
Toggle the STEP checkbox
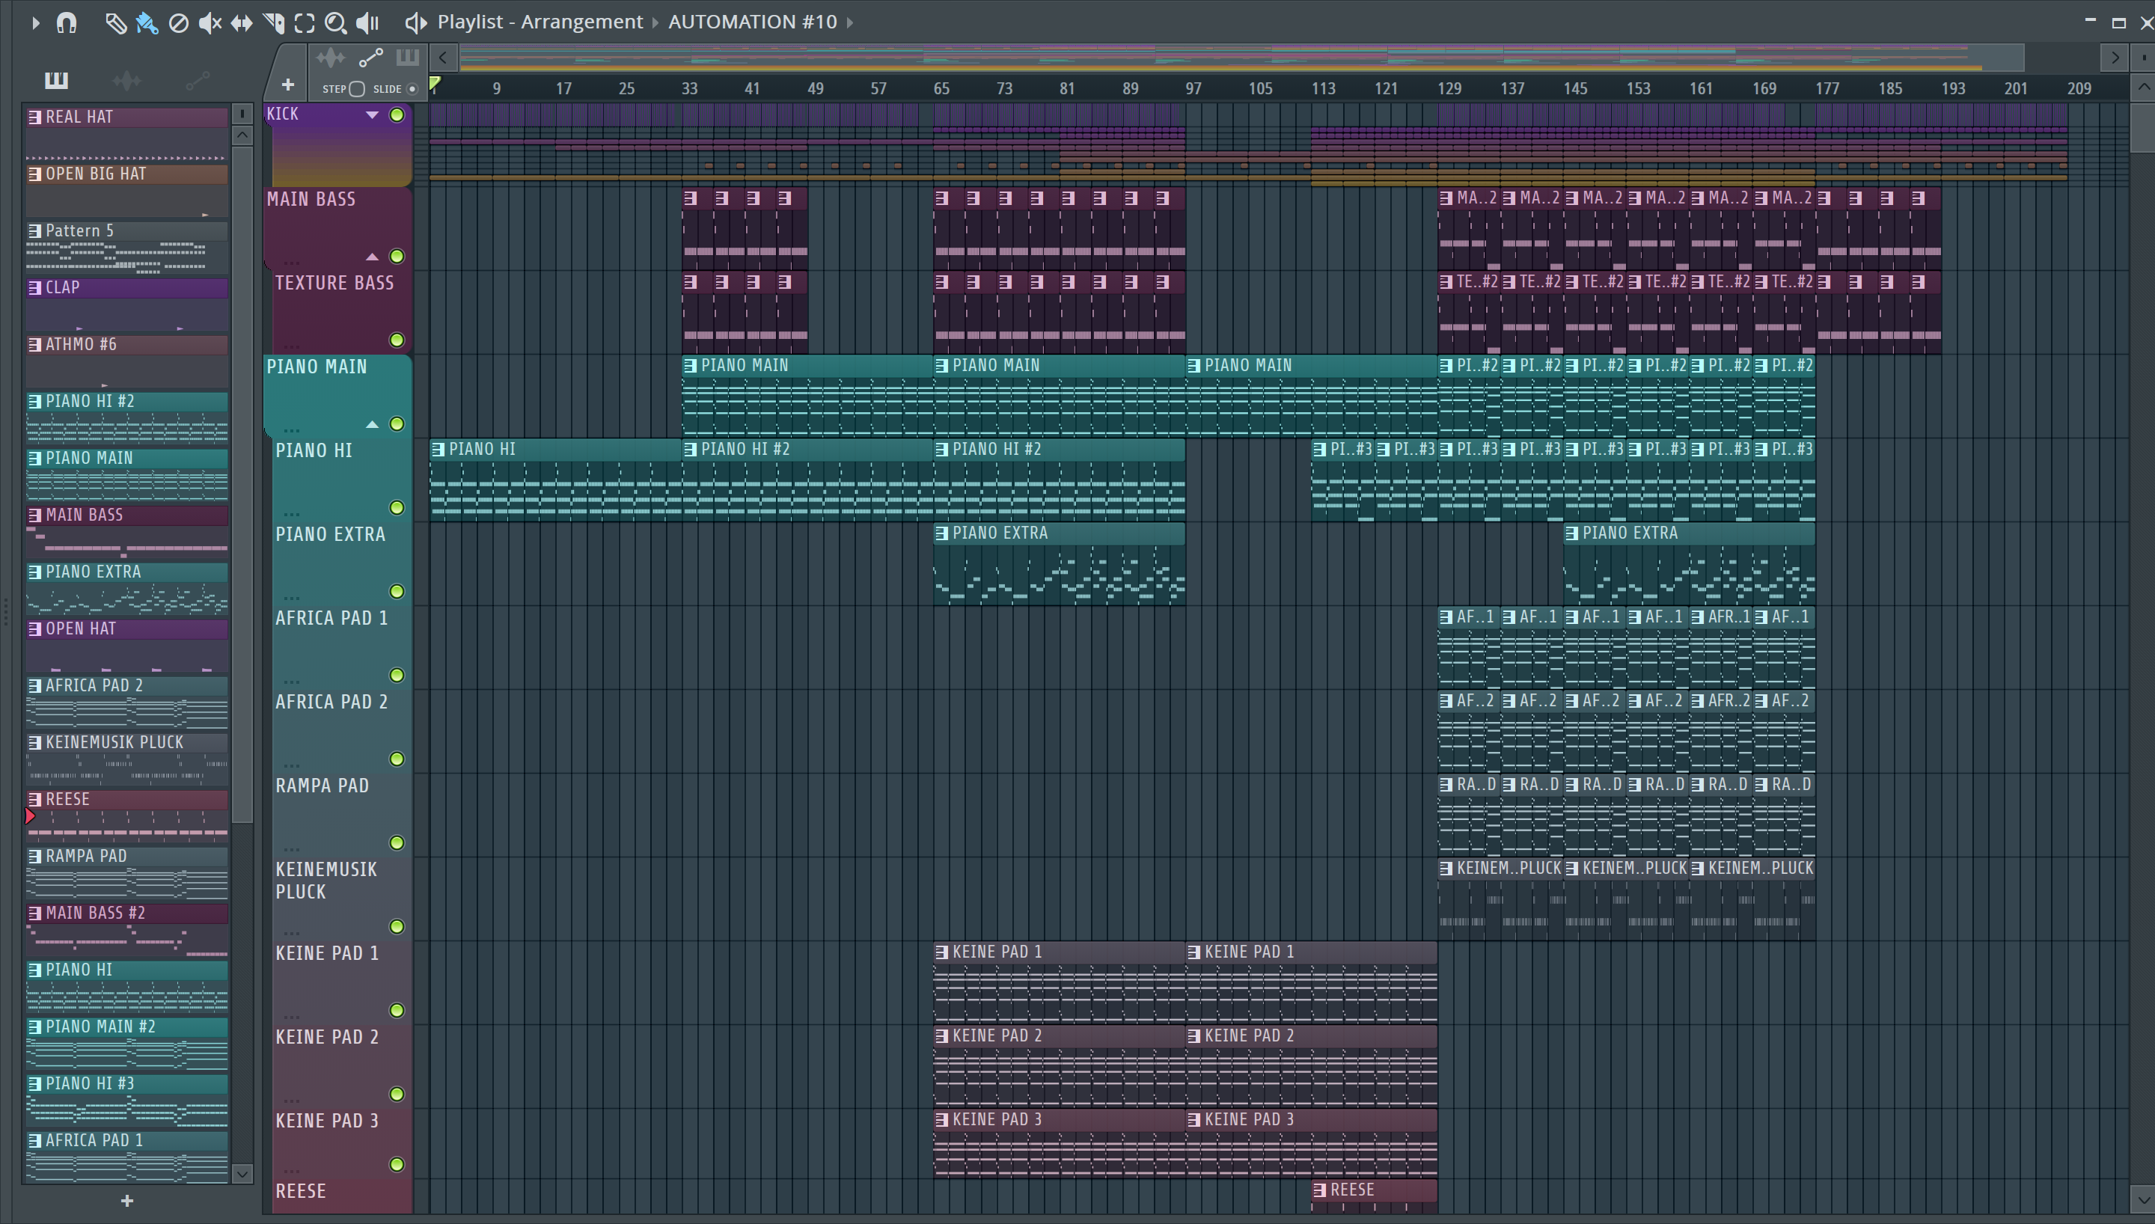[x=357, y=89]
